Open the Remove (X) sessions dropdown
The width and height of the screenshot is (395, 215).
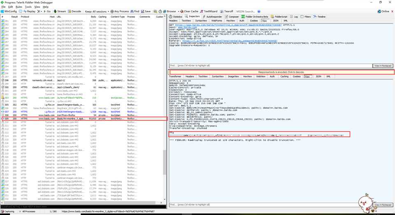39,11
